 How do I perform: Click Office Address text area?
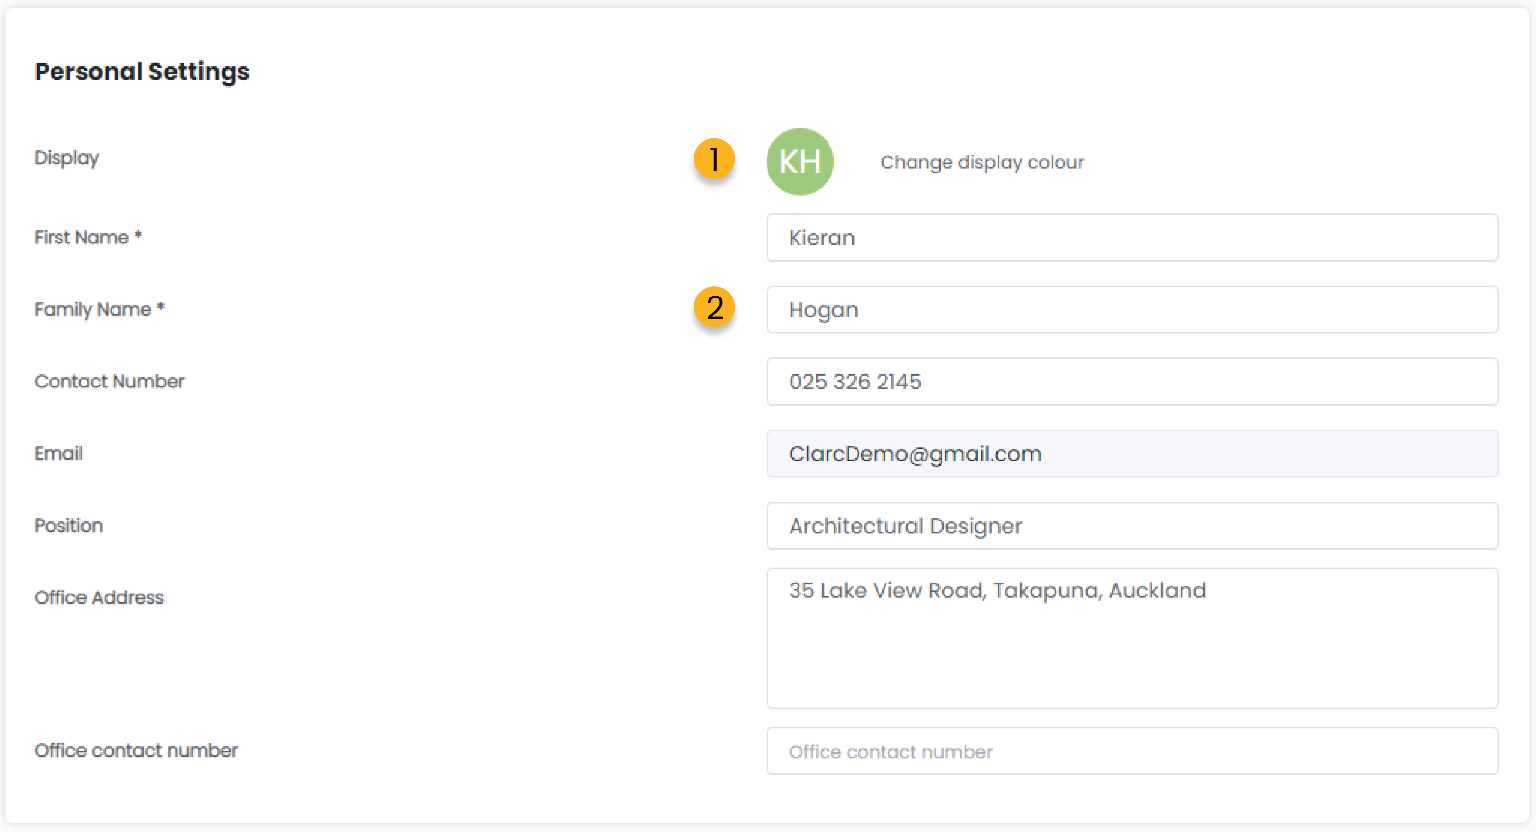click(x=1132, y=638)
